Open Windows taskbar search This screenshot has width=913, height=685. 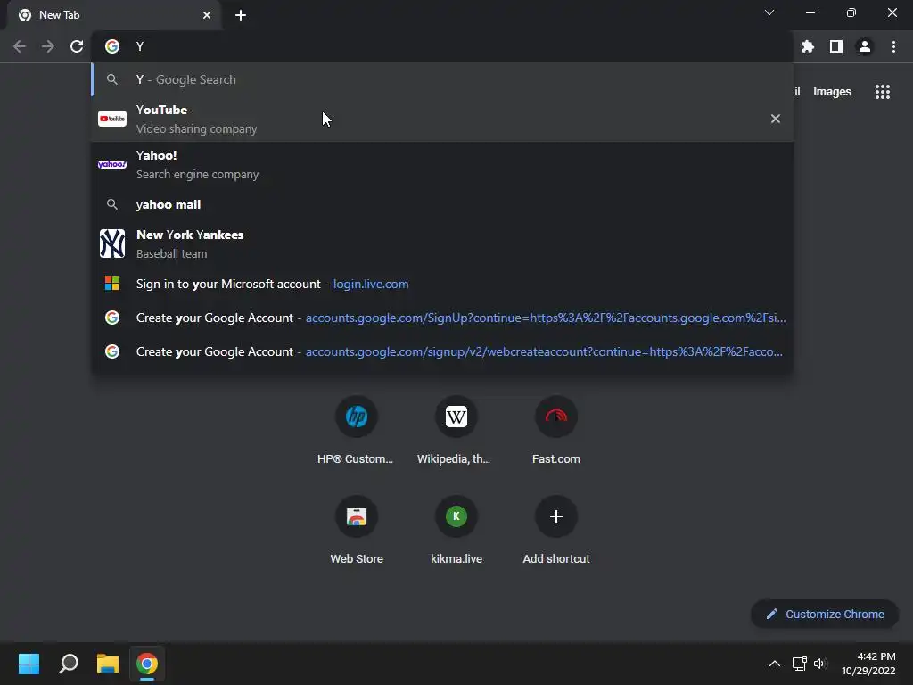click(x=69, y=664)
